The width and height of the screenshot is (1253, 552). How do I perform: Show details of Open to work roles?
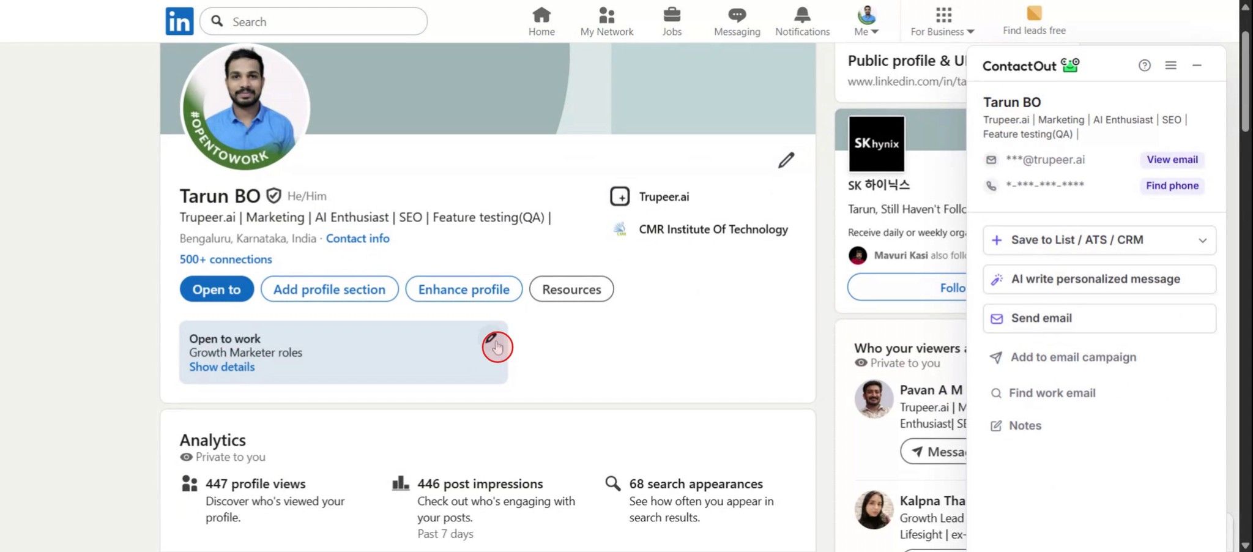(221, 367)
